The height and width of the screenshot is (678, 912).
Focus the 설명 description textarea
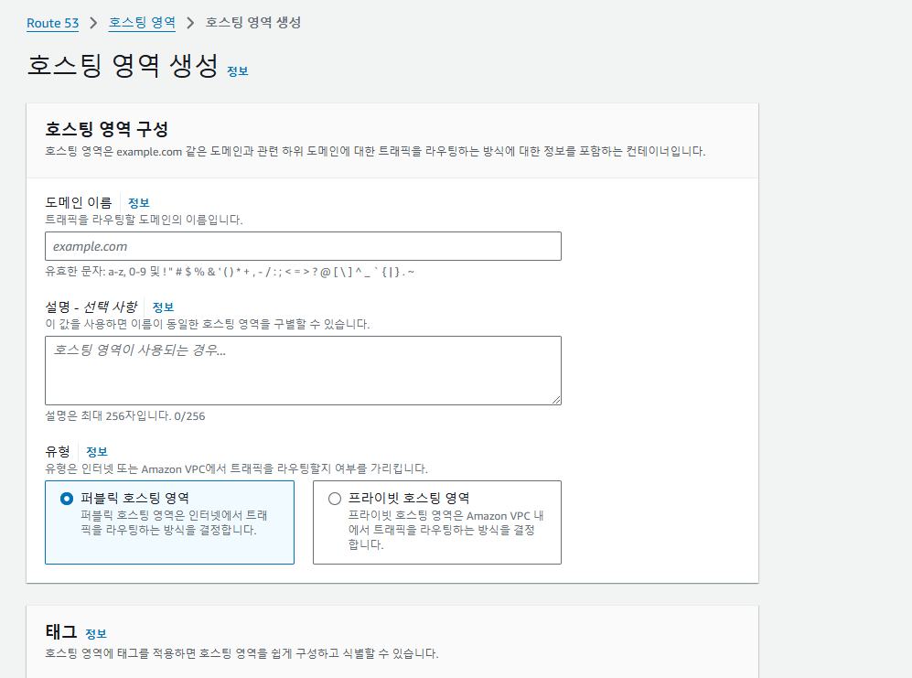[x=303, y=371]
